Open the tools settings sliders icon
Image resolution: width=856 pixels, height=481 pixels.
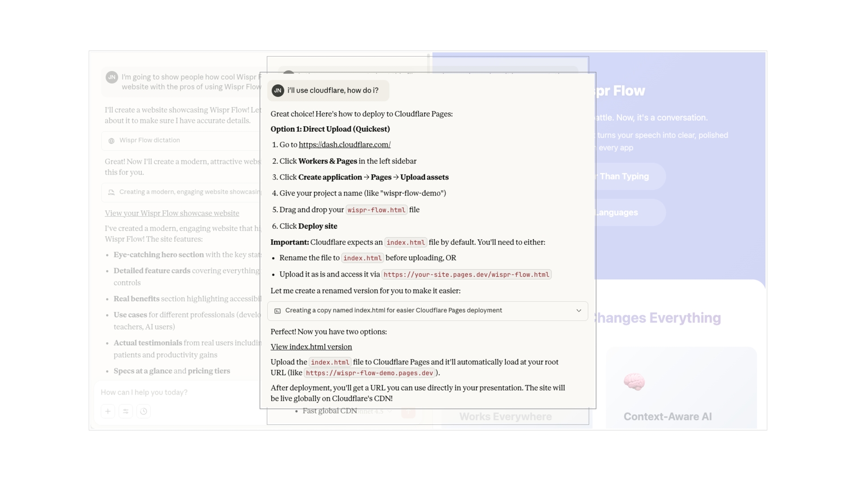pos(126,411)
